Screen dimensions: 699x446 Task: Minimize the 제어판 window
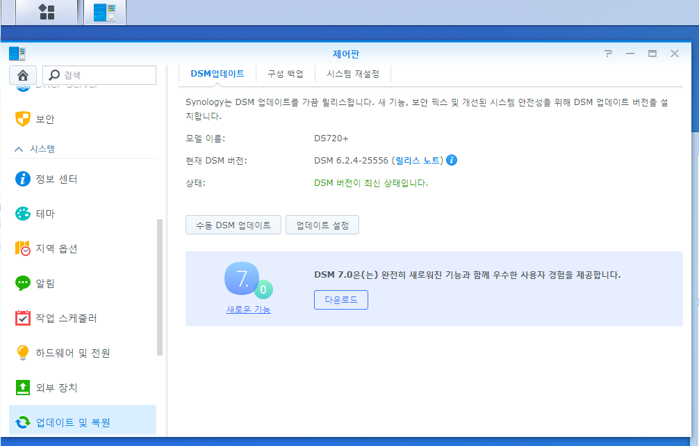(630, 54)
